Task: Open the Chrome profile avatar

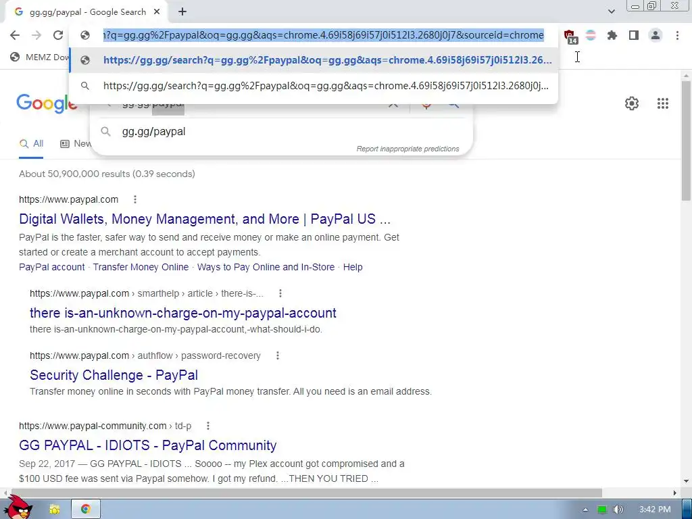Action: point(656,35)
